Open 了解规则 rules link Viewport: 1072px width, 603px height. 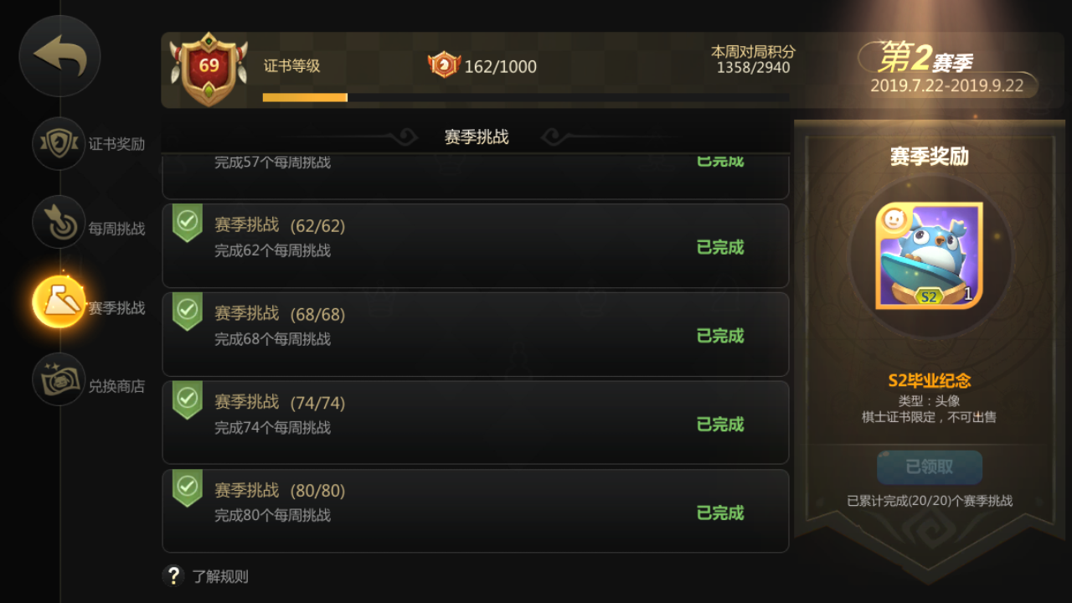click(220, 576)
